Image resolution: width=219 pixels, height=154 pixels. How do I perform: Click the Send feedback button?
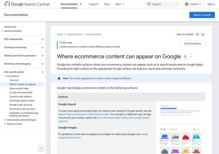192,44
